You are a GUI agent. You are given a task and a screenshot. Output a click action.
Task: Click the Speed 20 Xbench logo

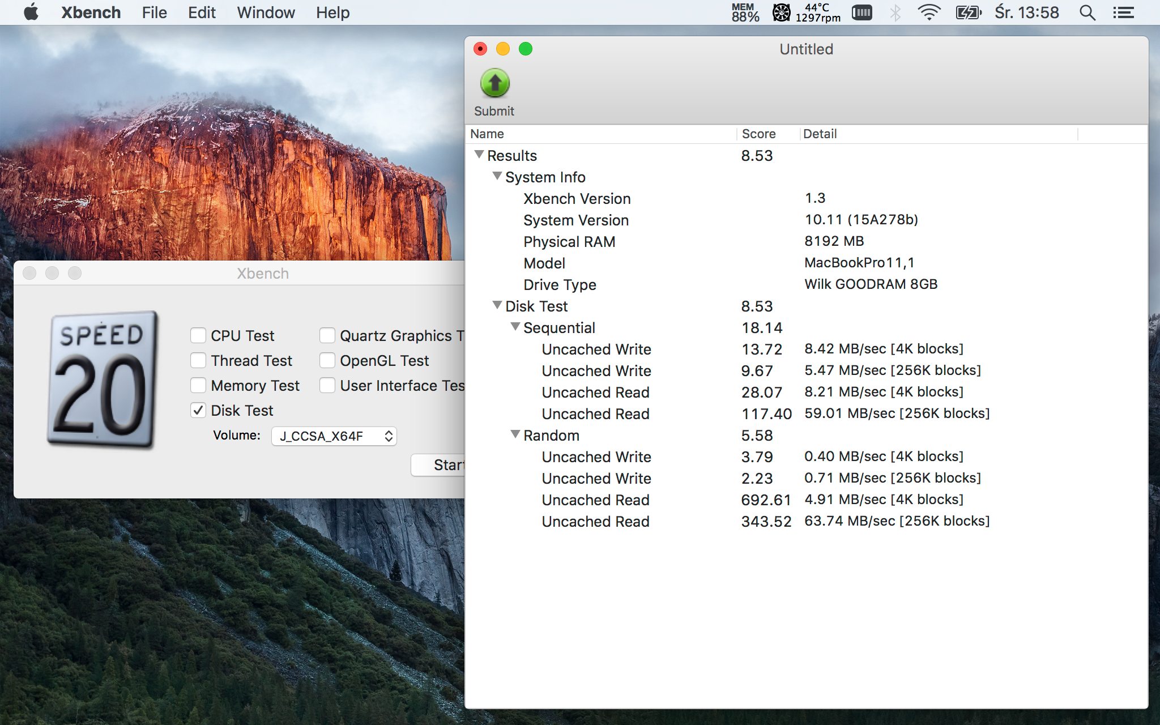point(103,379)
